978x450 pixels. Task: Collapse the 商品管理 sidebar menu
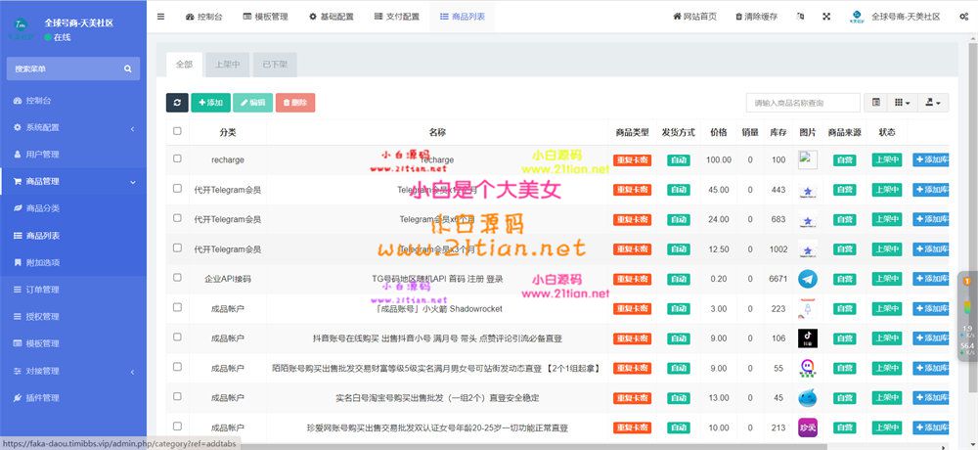tap(73, 182)
